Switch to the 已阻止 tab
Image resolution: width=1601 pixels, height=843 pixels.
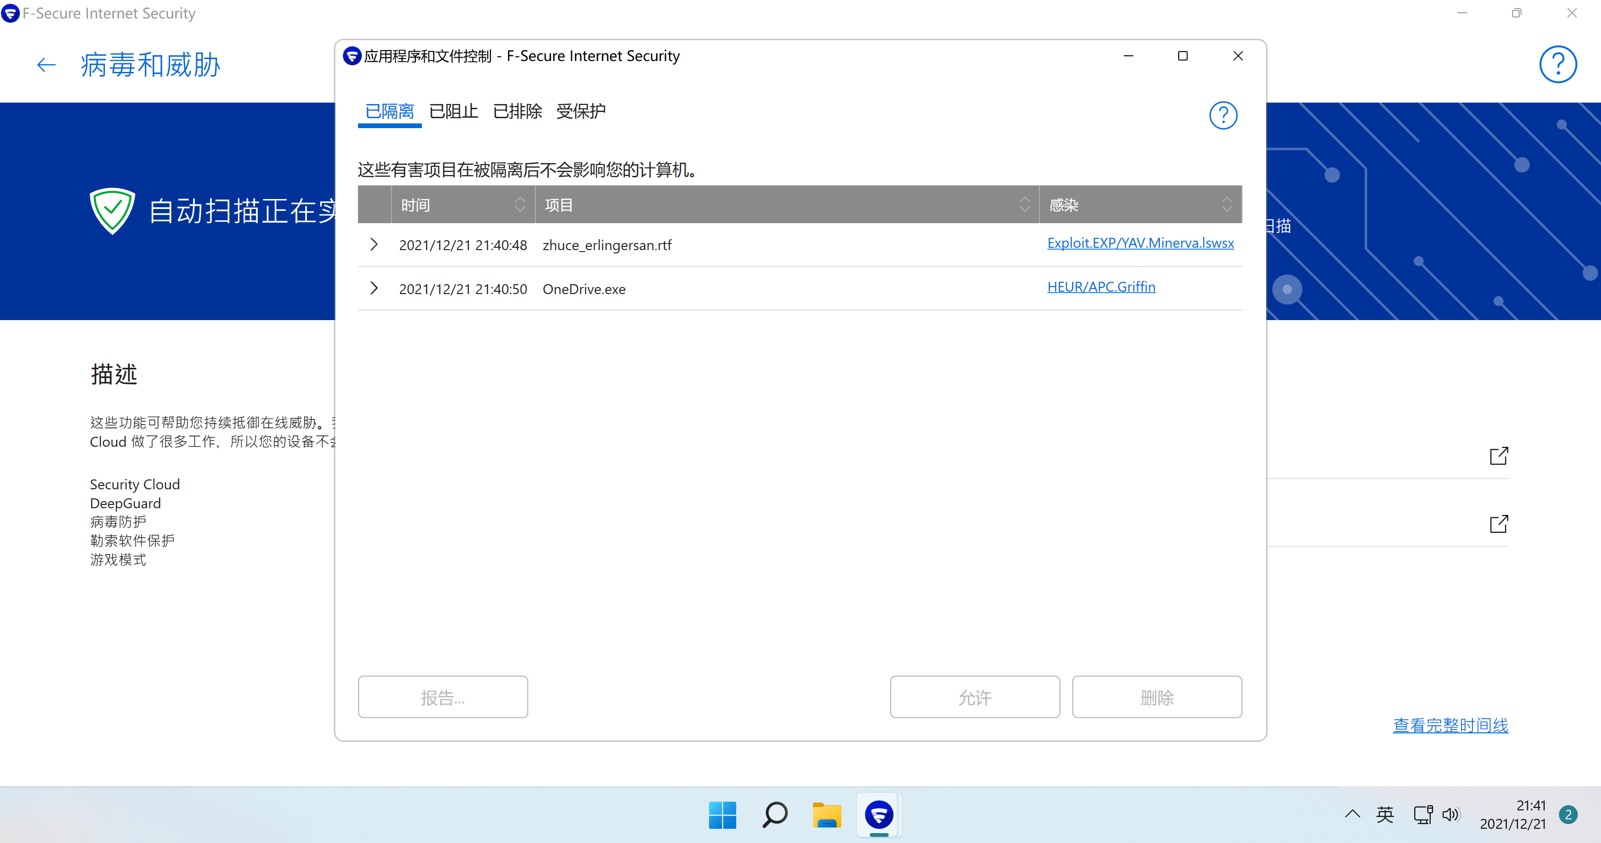point(454,111)
